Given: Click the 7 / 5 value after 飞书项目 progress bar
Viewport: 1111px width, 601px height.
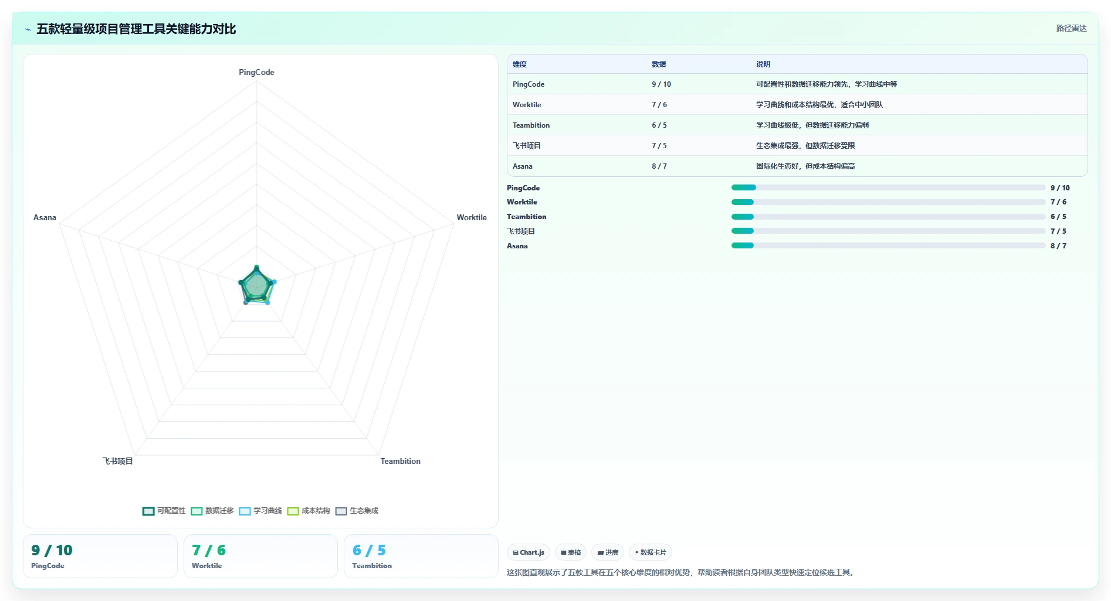Looking at the screenshot, I should tap(1058, 231).
